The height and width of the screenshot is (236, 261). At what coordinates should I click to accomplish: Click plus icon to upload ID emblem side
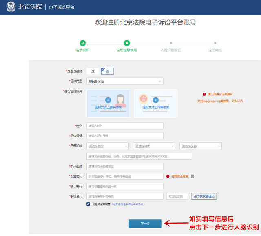pos(156,100)
